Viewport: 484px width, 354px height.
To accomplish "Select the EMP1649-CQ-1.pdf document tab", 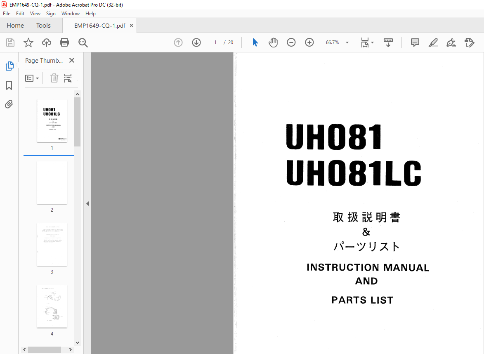I will (x=99, y=26).
